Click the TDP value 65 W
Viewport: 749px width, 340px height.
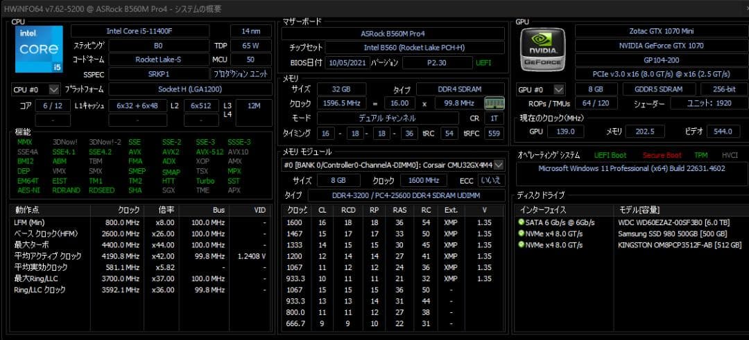tap(251, 46)
